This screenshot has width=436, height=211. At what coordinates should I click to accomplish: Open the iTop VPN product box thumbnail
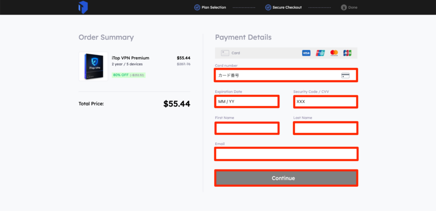93,66
